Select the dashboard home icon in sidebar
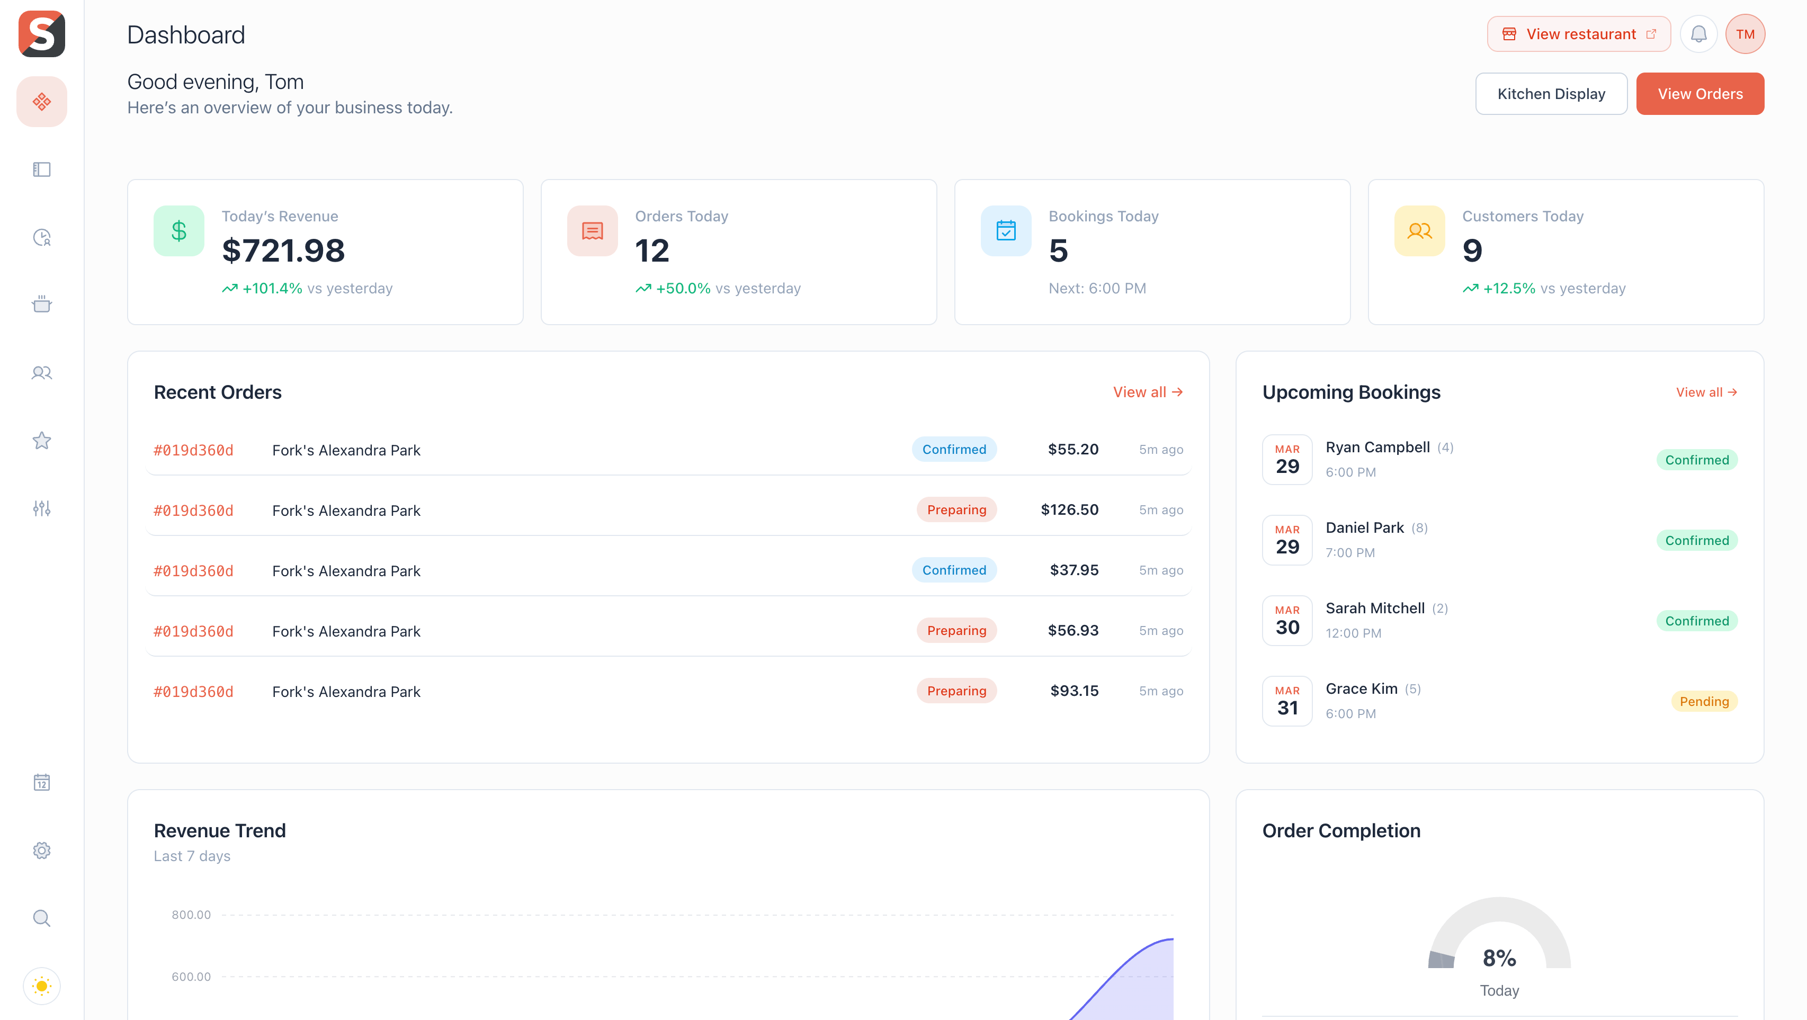The width and height of the screenshot is (1807, 1020). click(41, 101)
